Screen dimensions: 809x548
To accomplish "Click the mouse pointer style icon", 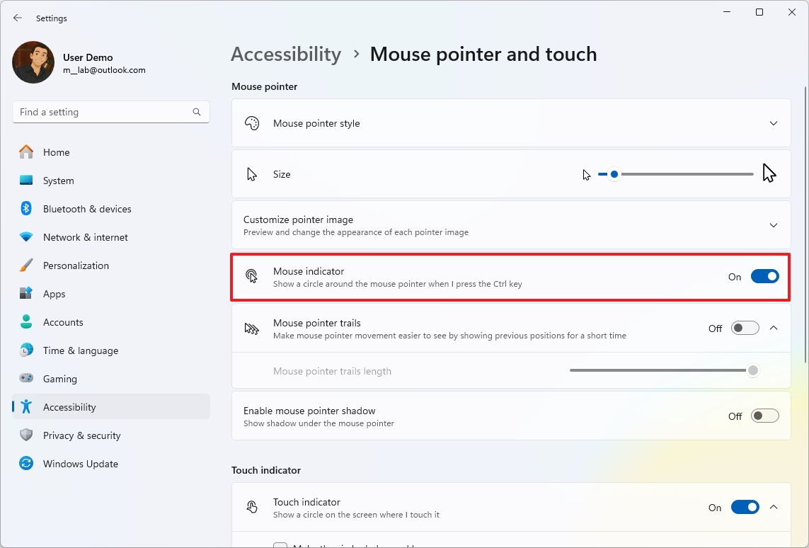I will coord(252,122).
